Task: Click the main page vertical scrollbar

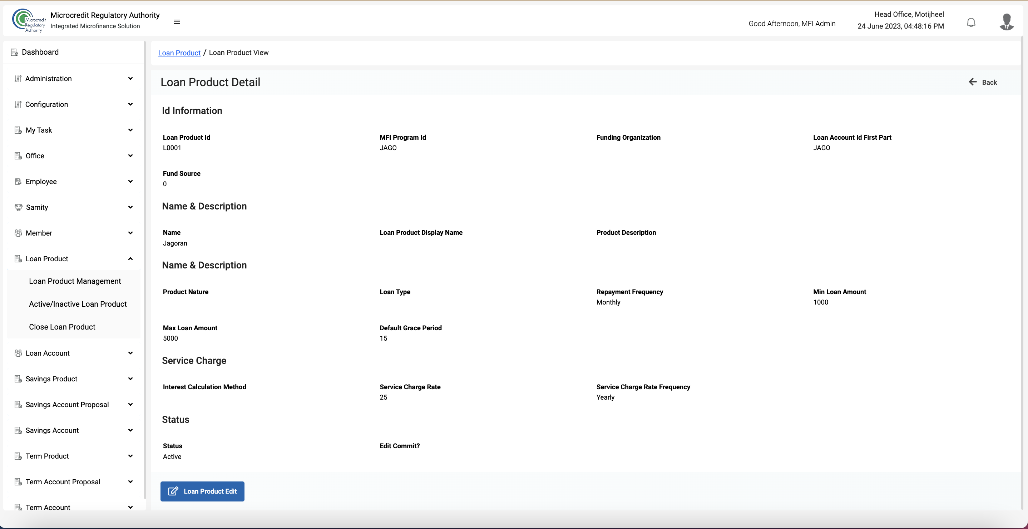Action: 1022,273
